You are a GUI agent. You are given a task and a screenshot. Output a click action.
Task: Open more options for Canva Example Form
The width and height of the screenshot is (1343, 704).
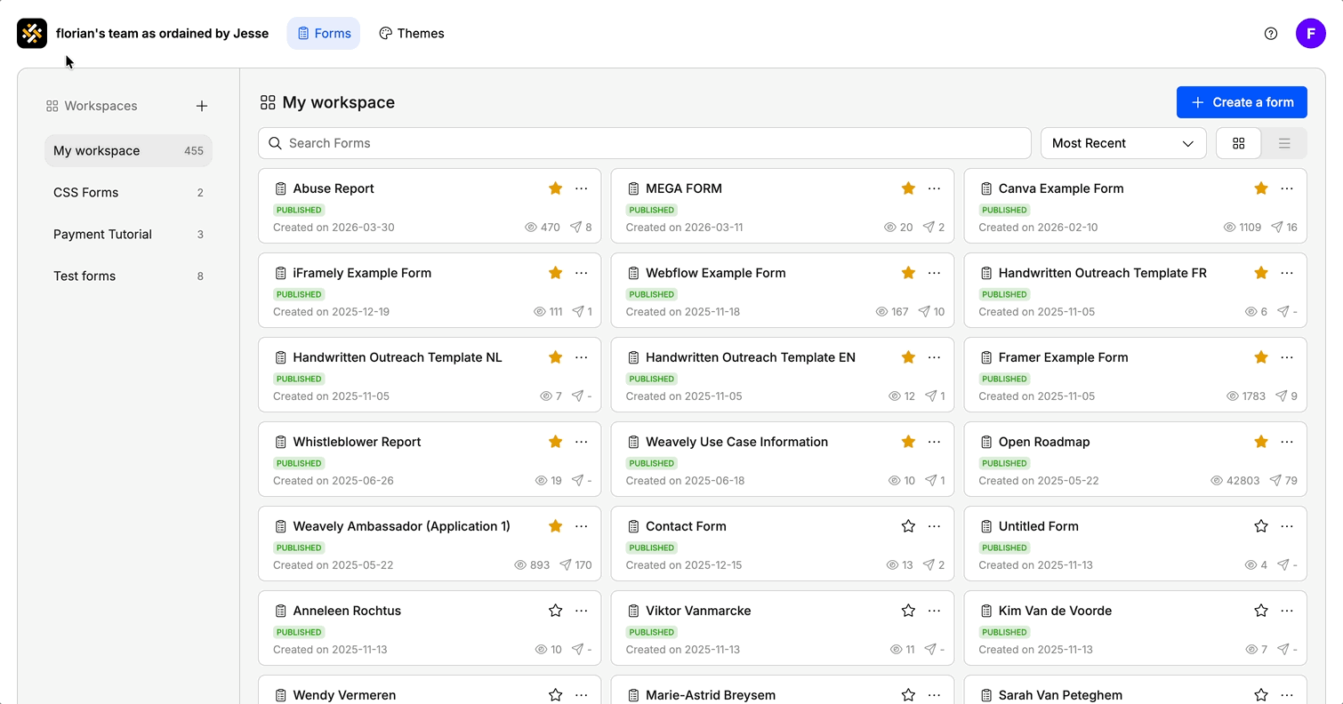click(1287, 188)
